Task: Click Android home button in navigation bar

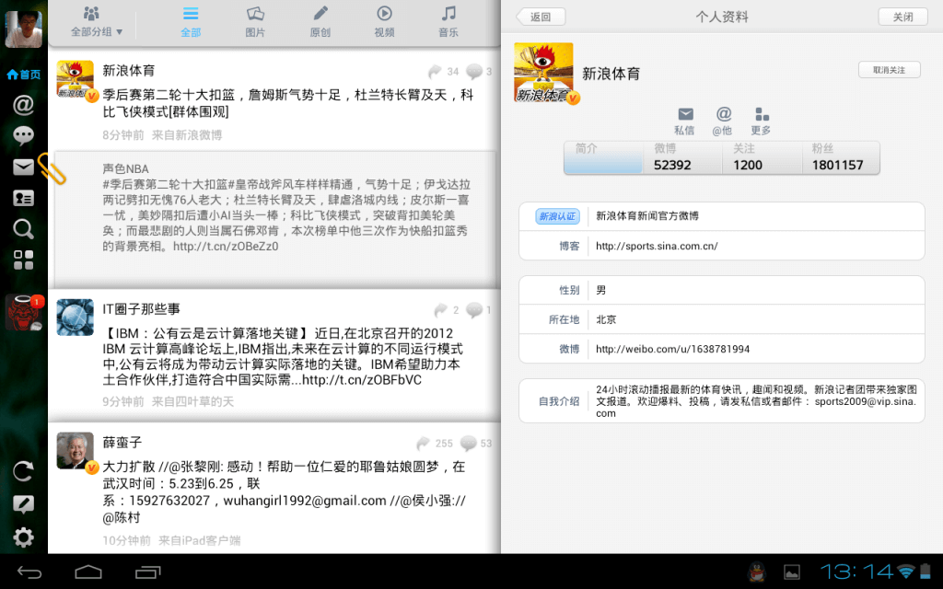Action: coord(87,572)
